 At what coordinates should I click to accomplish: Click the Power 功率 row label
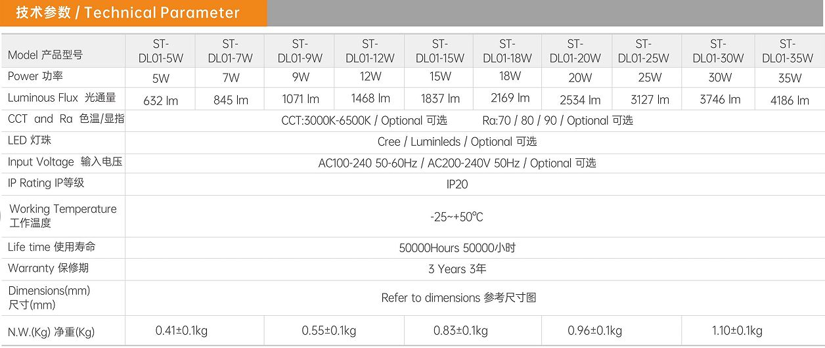click(x=35, y=76)
